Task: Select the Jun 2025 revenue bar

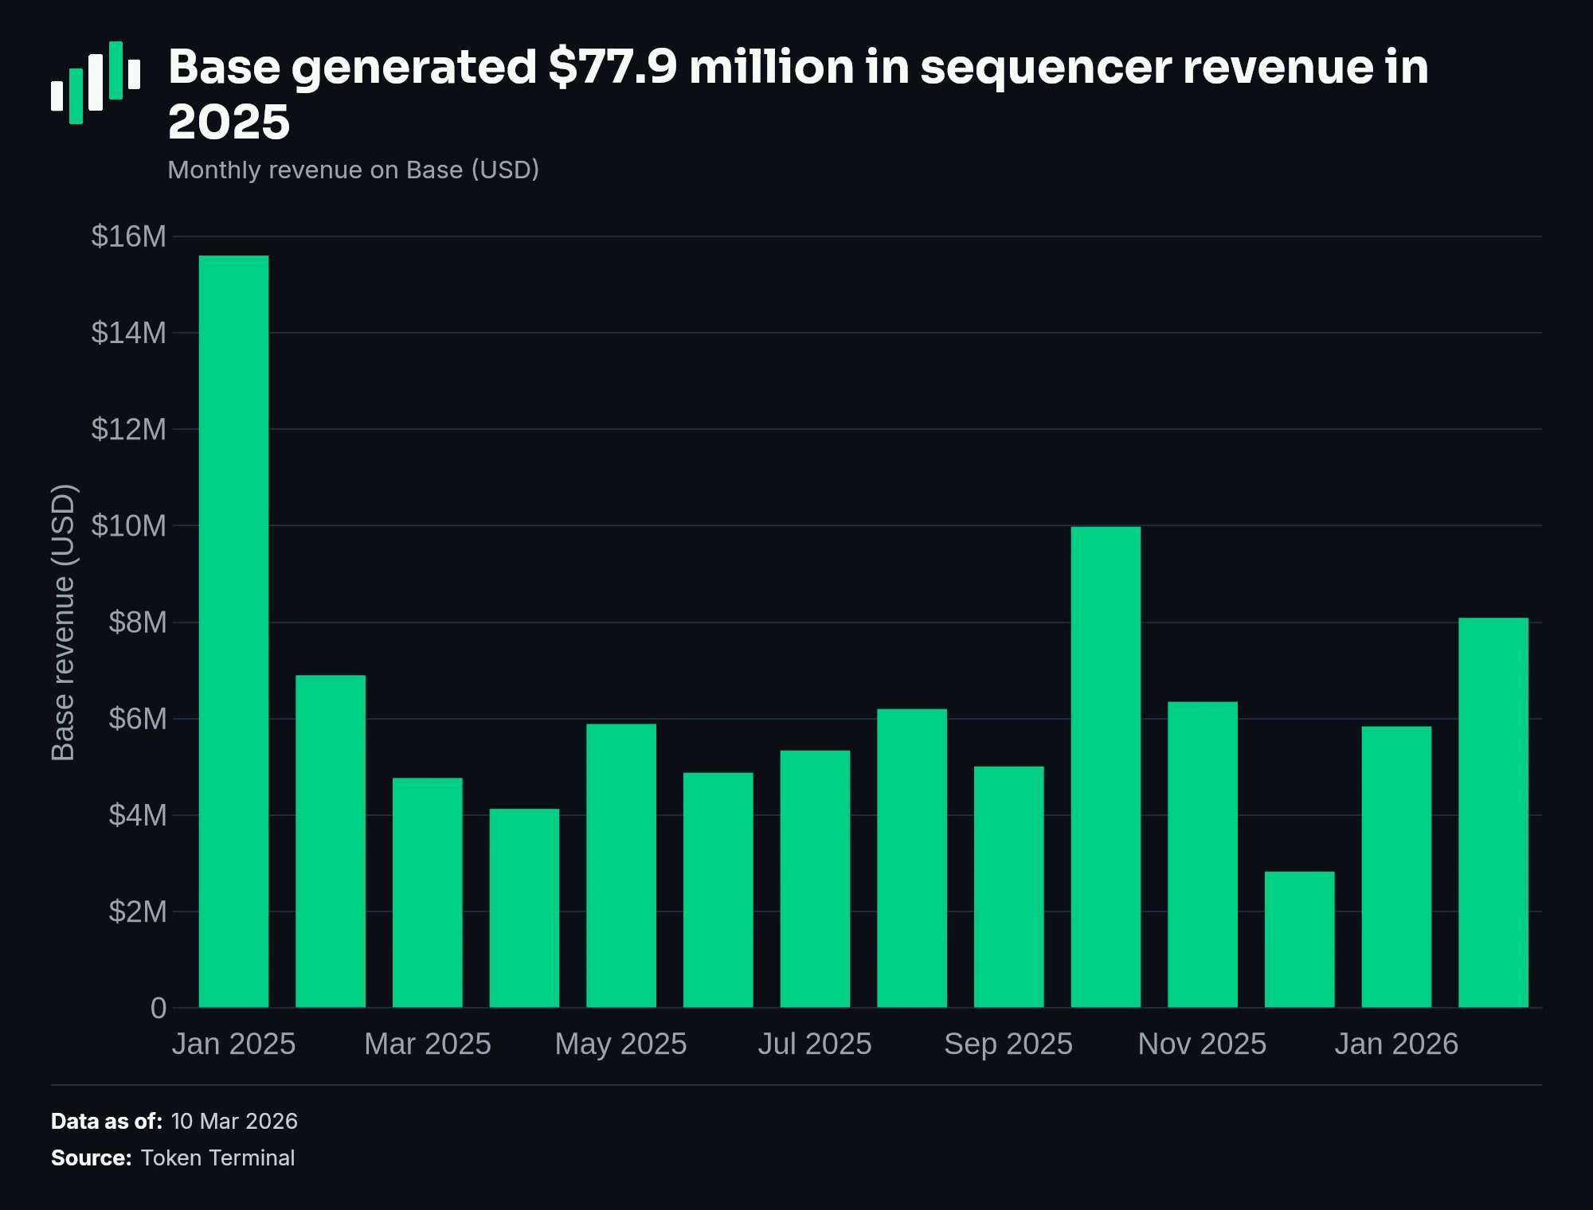Action: (718, 890)
